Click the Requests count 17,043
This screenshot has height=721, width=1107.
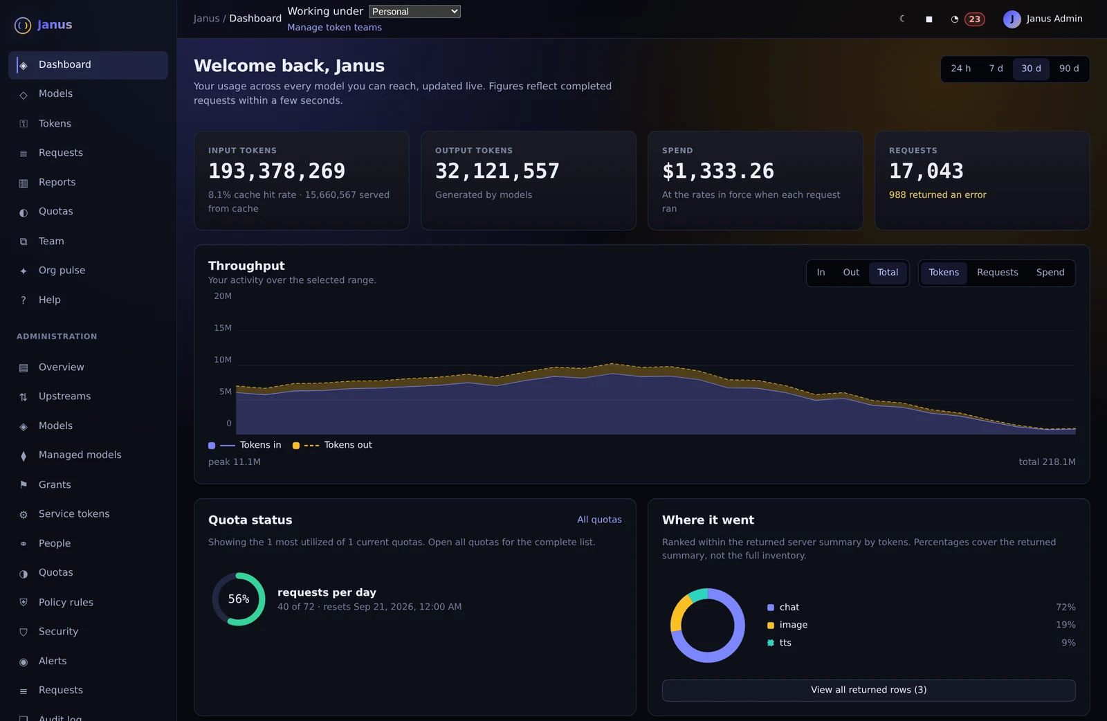pos(926,171)
